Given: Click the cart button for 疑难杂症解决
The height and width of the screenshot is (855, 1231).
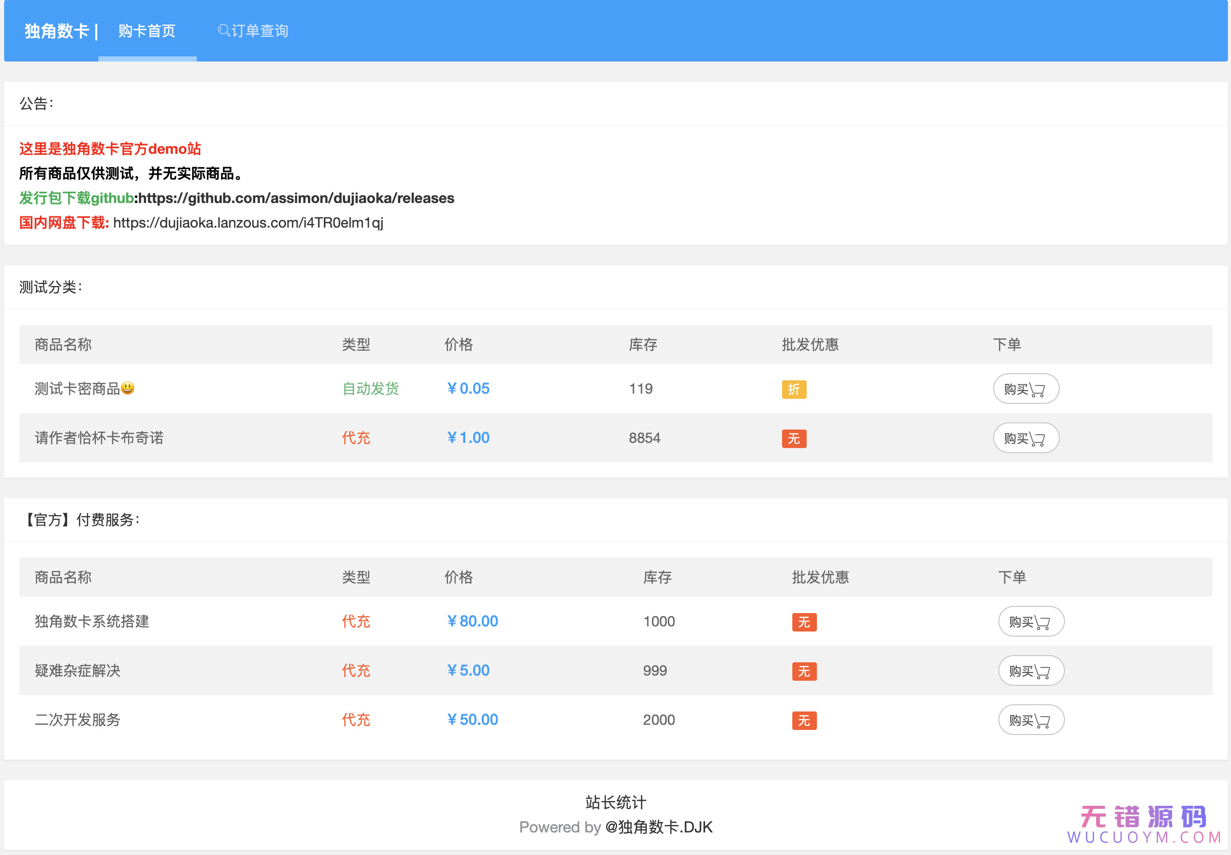Looking at the screenshot, I should point(1031,670).
